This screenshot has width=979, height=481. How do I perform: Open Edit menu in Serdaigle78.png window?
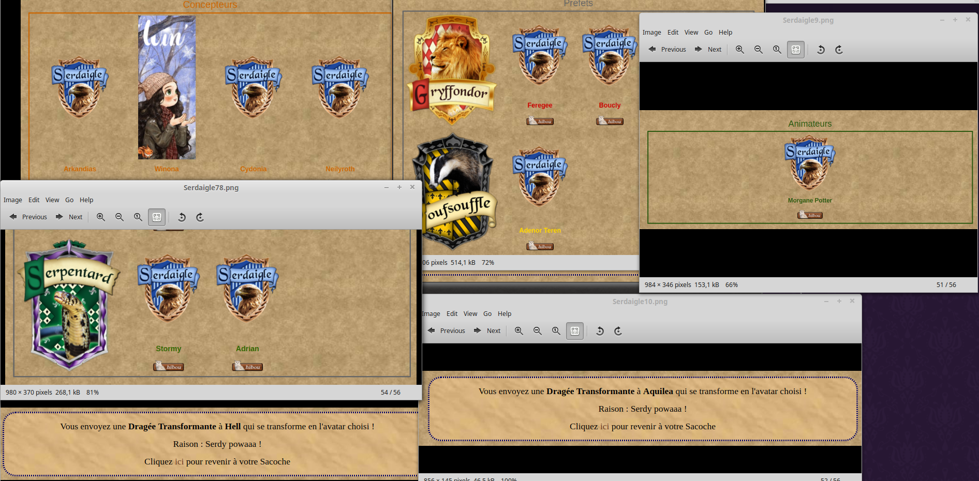tap(34, 200)
